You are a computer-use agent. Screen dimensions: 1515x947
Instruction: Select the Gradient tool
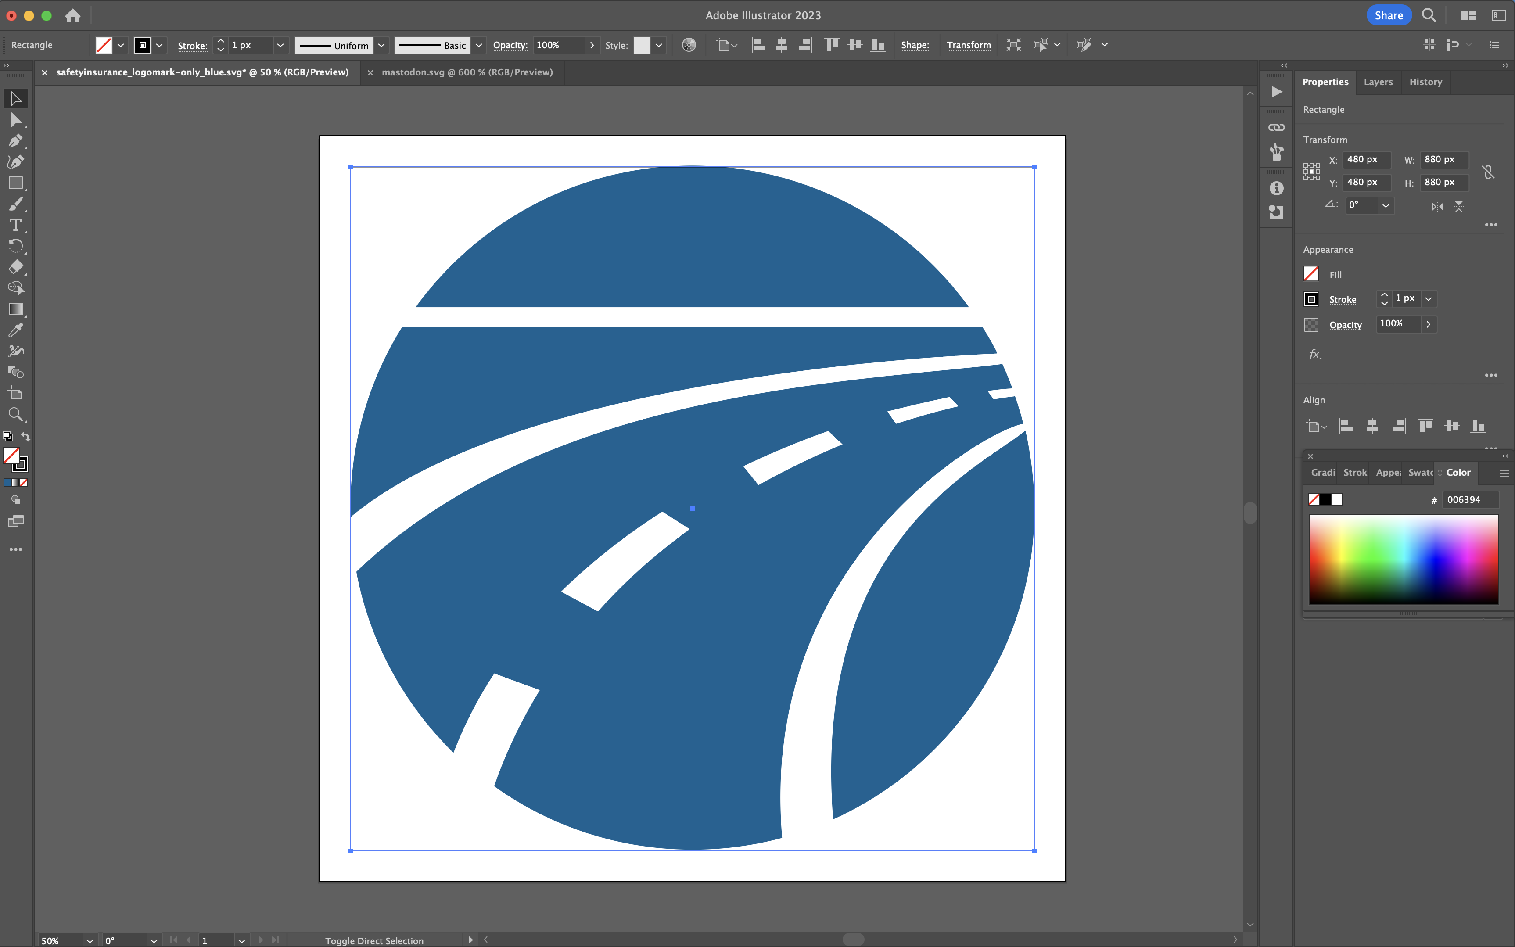(16, 309)
